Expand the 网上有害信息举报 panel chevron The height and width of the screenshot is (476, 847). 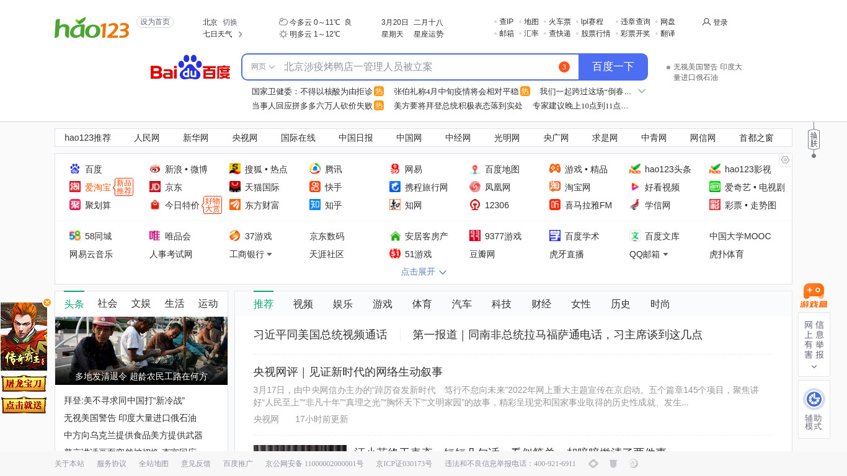(814, 367)
